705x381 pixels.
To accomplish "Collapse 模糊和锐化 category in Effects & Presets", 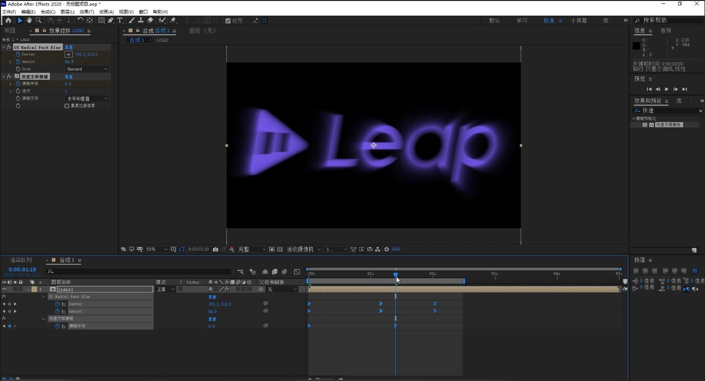I will [x=634, y=118].
